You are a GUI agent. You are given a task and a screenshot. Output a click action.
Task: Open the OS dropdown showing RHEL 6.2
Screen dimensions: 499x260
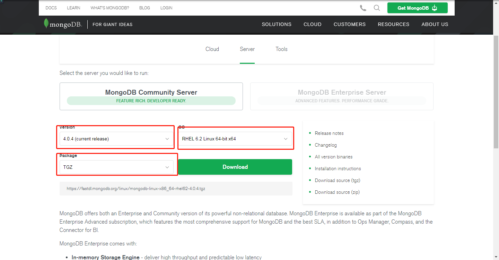pyautogui.click(x=235, y=139)
